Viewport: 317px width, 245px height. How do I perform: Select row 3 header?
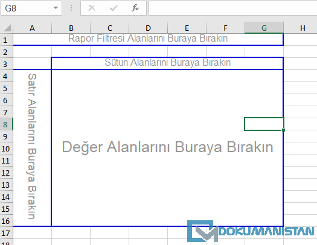point(6,64)
